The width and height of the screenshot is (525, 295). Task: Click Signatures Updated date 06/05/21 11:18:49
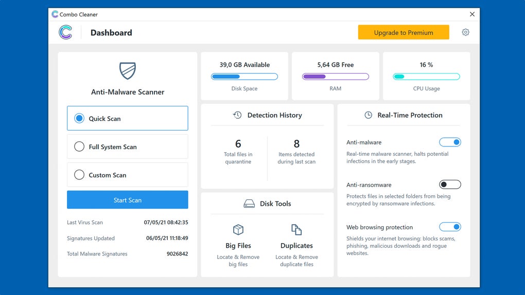(x=167, y=238)
